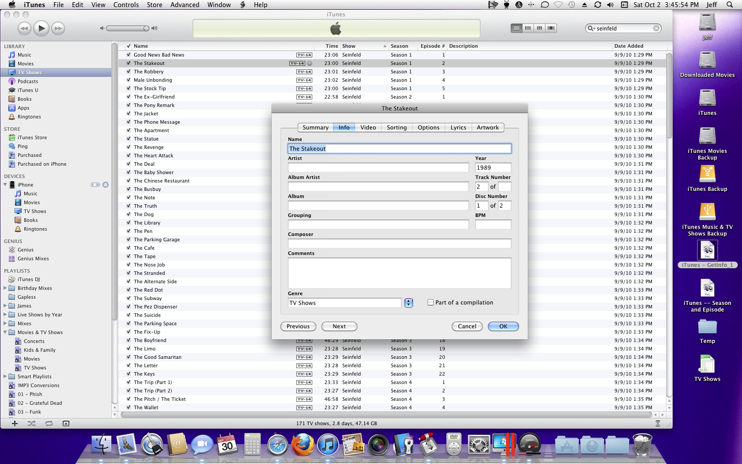Show the artwork viewer pane
The height and width of the screenshot is (464, 742).
tap(66, 423)
